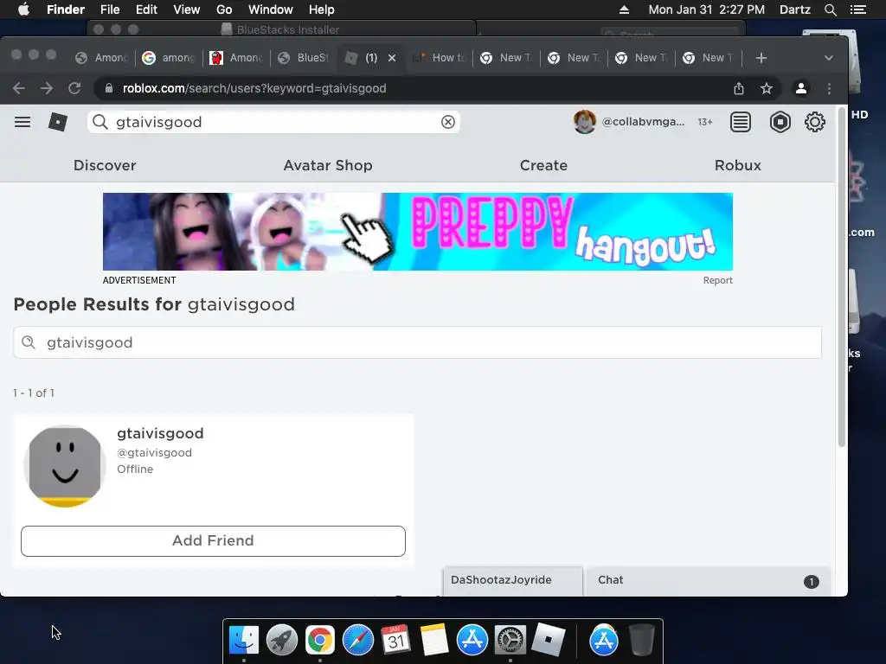Viewport: 886px width, 664px height.
Task: Open the Discover section
Action: (105, 165)
